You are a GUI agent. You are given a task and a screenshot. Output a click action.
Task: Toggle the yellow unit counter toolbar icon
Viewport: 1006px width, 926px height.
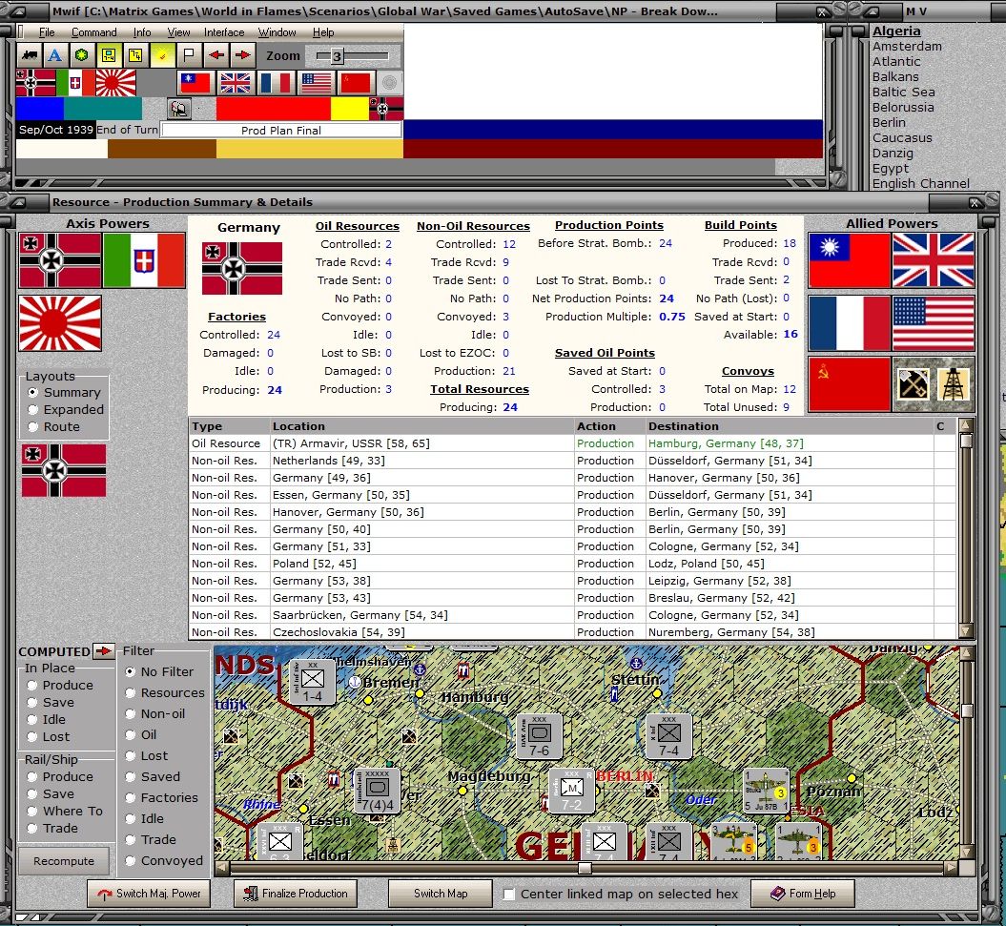click(x=109, y=55)
